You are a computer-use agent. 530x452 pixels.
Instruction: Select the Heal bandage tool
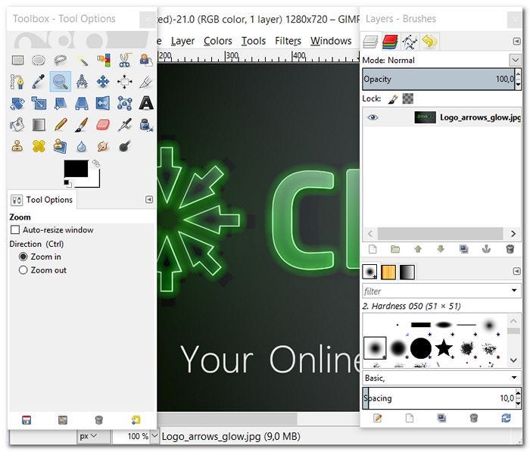tap(39, 146)
